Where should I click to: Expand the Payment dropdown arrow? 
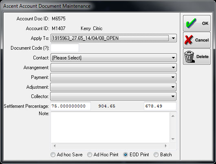173,77
